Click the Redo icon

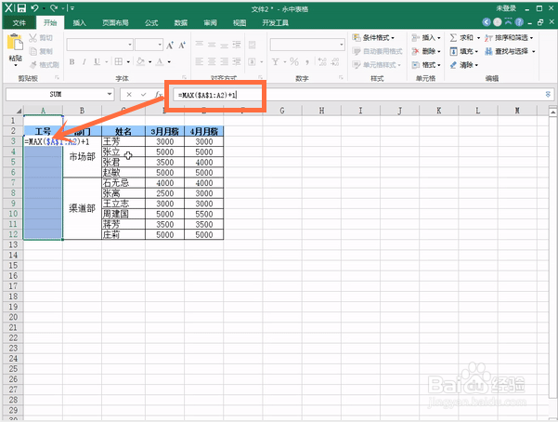(54, 7)
